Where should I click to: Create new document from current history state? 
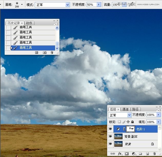[37, 53]
